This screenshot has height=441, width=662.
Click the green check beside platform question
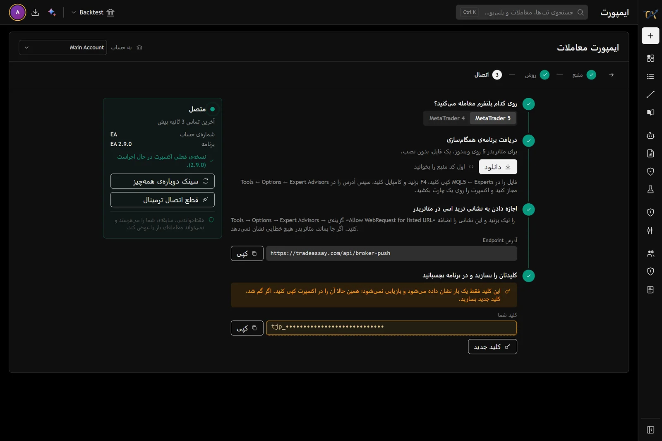coord(528,104)
